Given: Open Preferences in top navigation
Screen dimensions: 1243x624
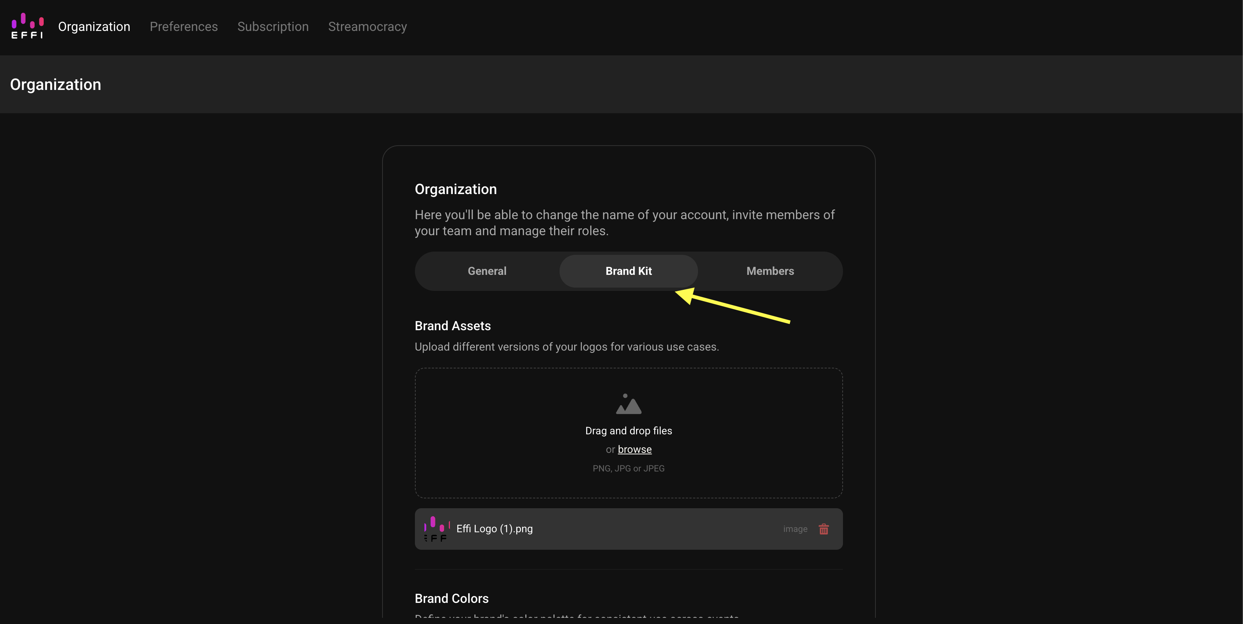Looking at the screenshot, I should tap(183, 27).
